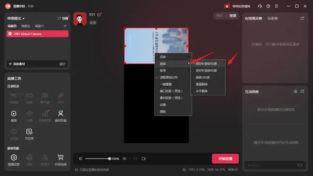Expand the 常规模式 mode dropdown
The height and width of the screenshot is (176, 313).
(16, 18)
